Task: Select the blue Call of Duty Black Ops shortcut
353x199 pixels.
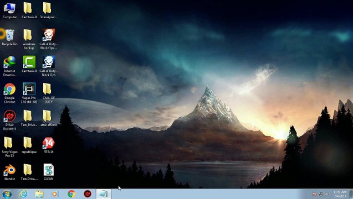Action: click(x=48, y=66)
